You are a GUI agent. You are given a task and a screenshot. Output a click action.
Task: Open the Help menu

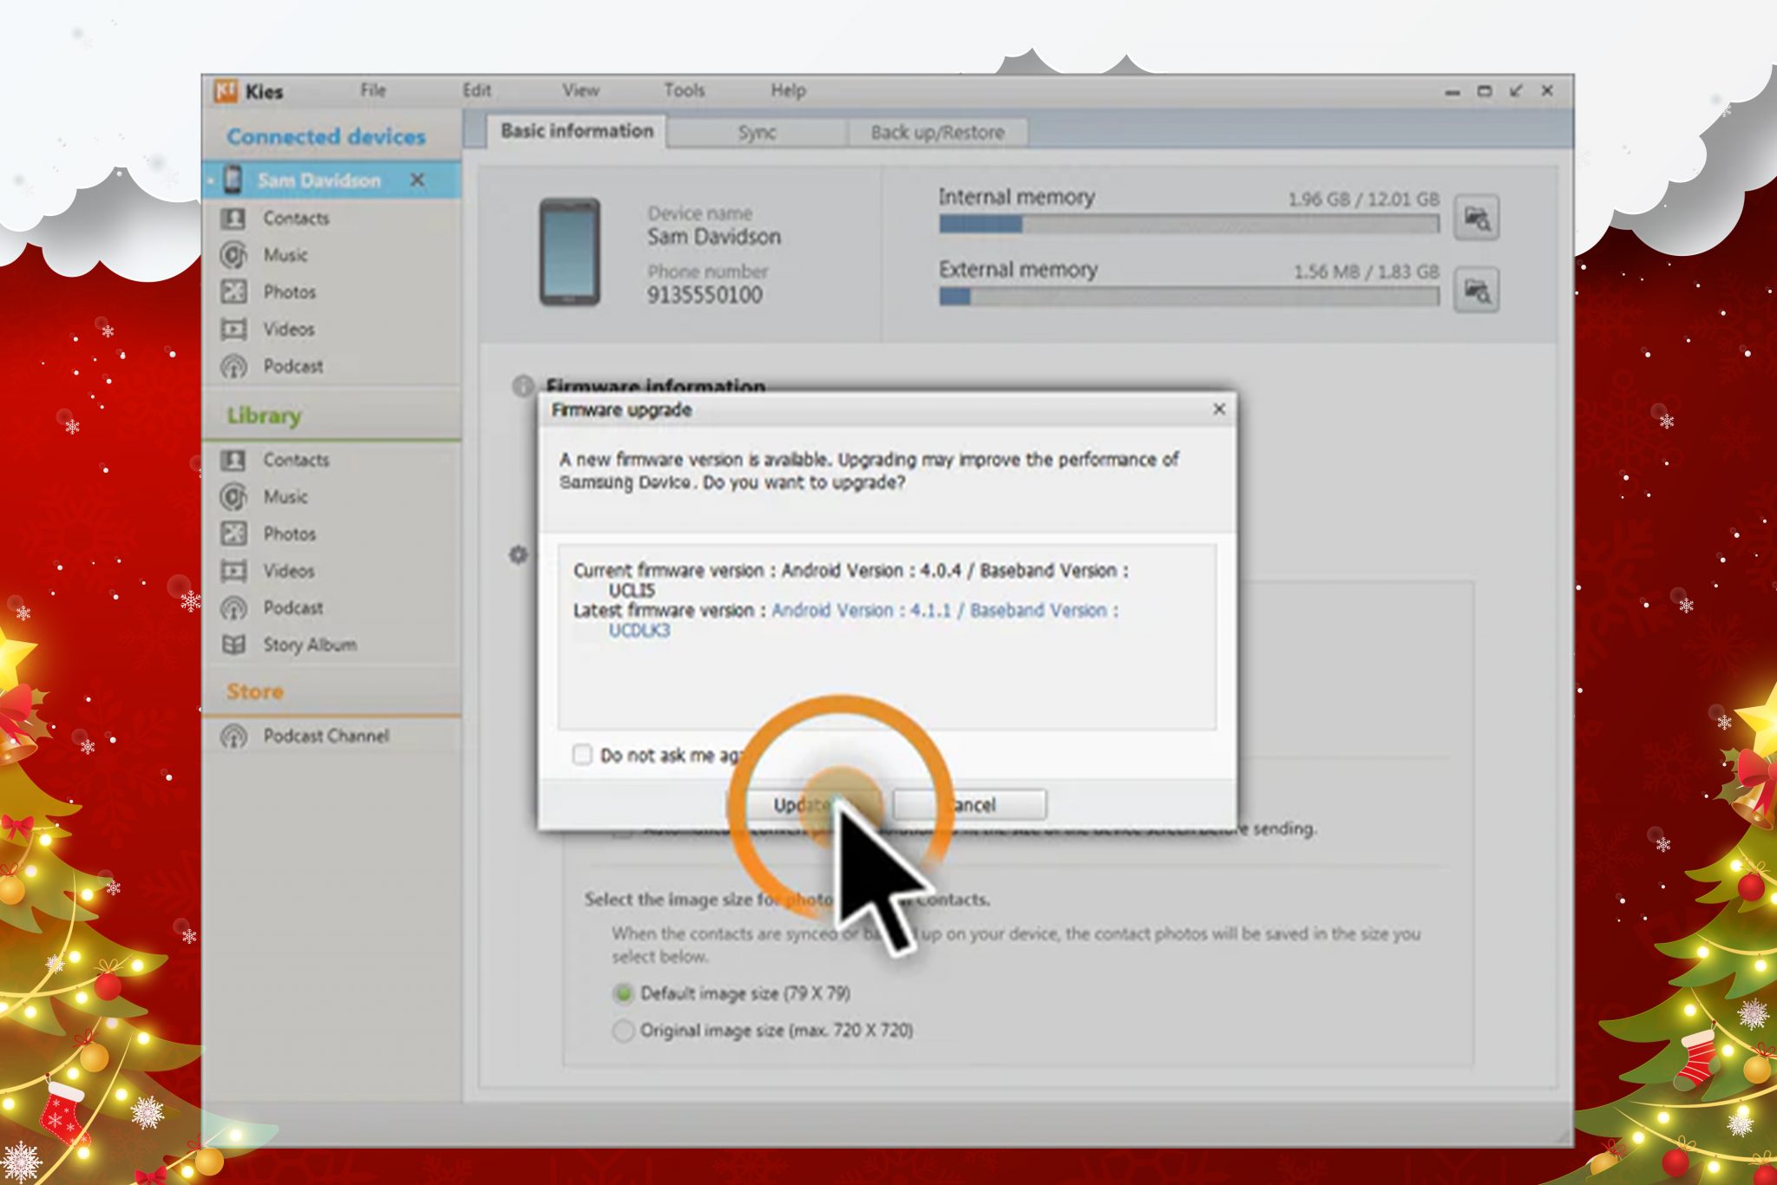[788, 89]
